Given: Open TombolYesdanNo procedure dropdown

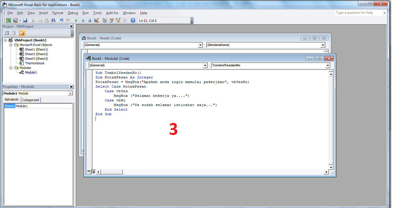Looking at the screenshot, I should pyautogui.click(x=328, y=66).
